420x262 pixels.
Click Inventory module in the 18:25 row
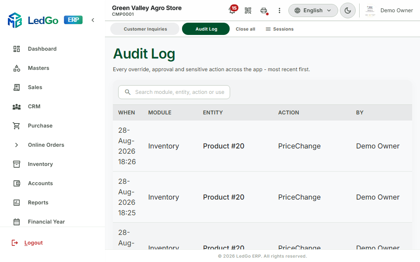tap(164, 197)
